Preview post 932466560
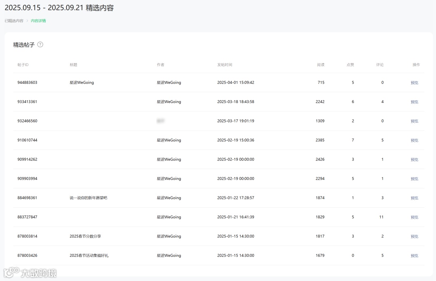The width and height of the screenshot is (436, 281). tap(414, 121)
